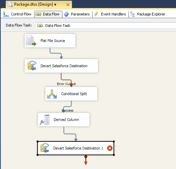This screenshot has height=169, width=176.
Task: Click the Error Output path label
Action: (66, 84)
